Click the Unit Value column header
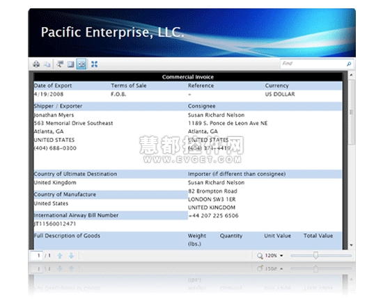 coord(277,236)
